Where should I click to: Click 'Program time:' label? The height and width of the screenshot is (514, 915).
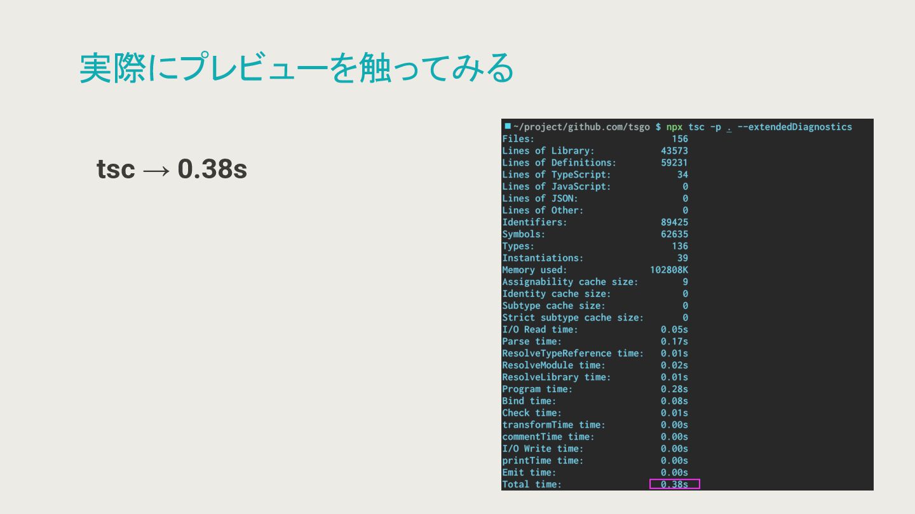click(x=538, y=389)
